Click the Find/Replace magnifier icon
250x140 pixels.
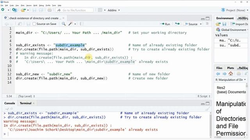[x=64, y=24]
